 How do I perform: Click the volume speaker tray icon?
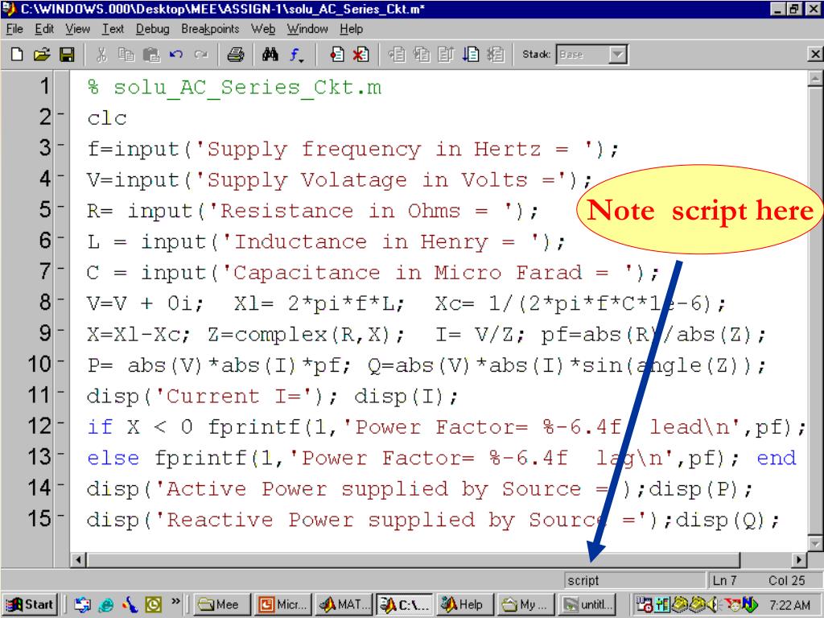[714, 605]
